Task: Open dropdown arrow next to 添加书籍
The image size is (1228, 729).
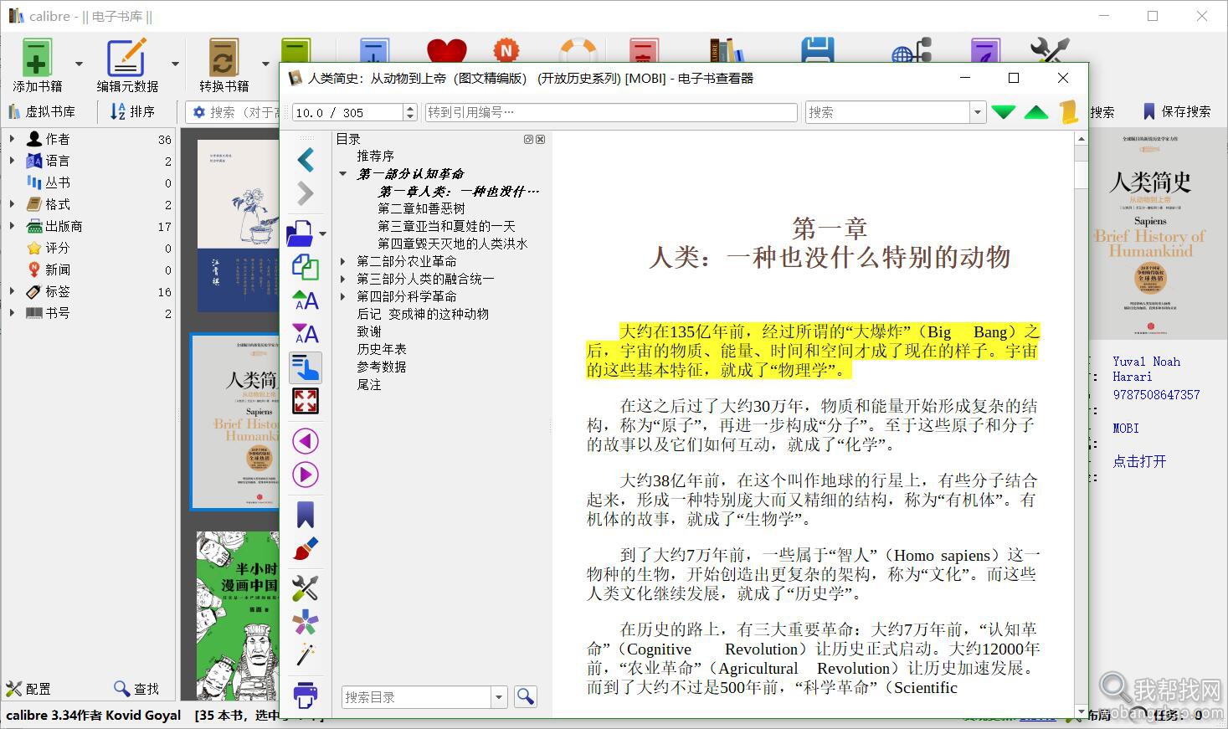Action: pyautogui.click(x=80, y=64)
